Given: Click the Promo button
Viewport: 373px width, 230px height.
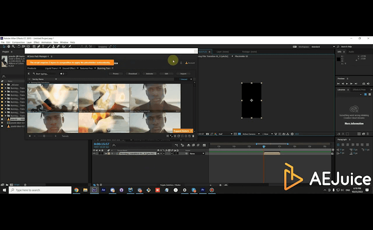Looking at the screenshot, I should pyautogui.click(x=115, y=74).
